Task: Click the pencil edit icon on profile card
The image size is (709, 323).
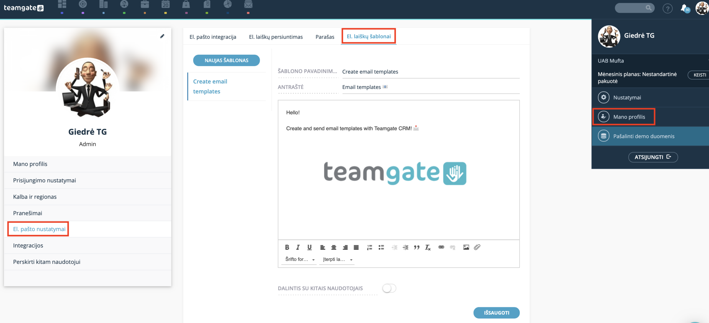Action: click(162, 36)
